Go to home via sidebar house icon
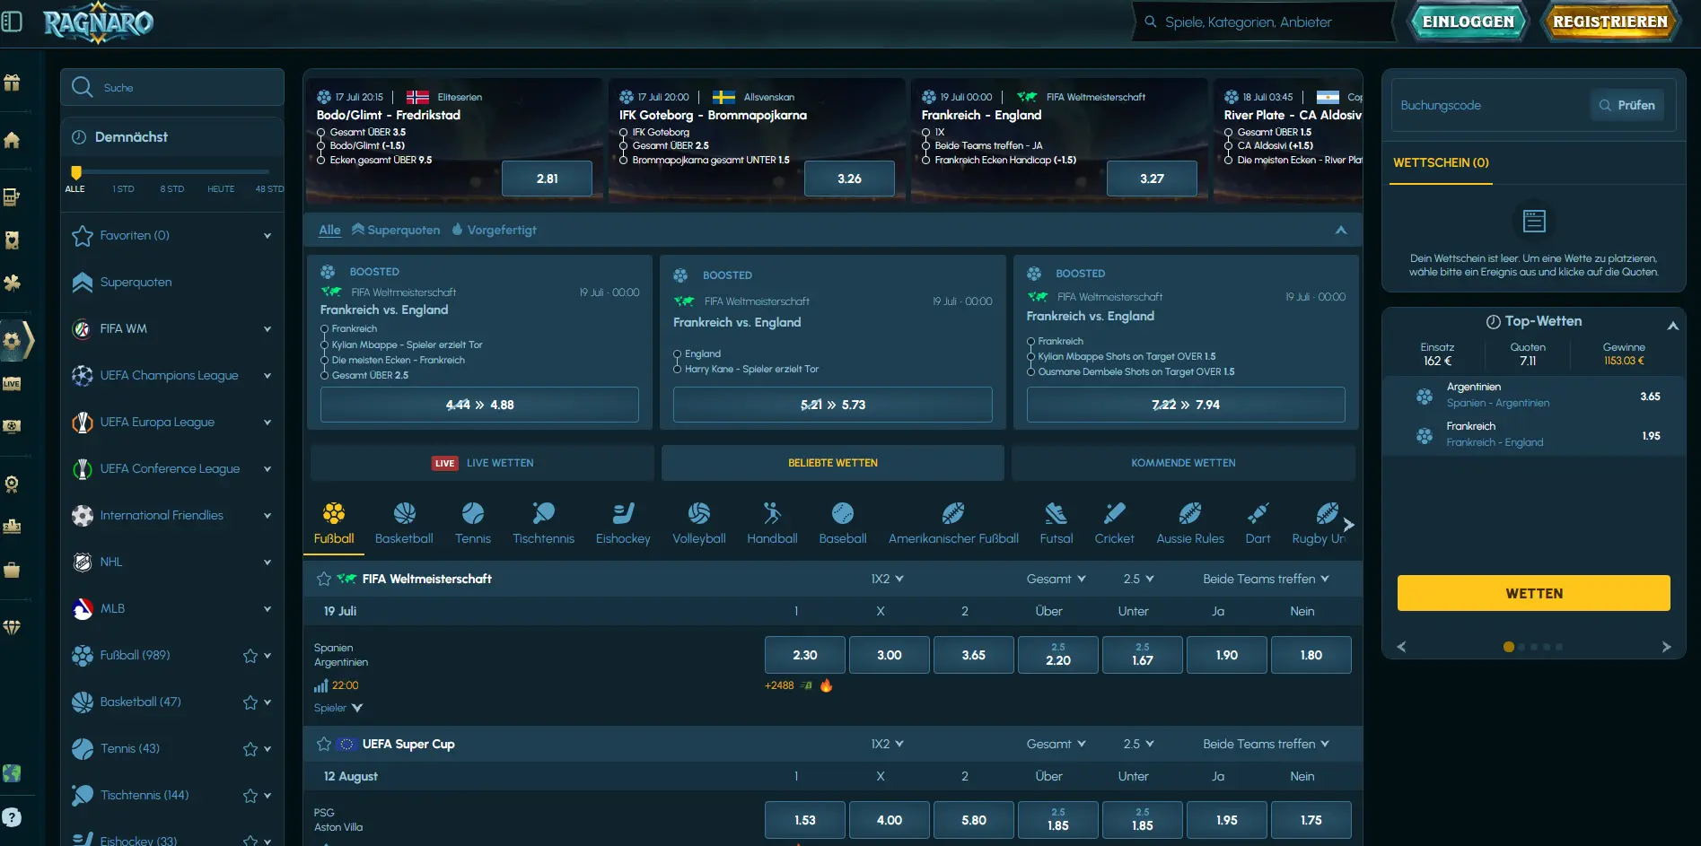This screenshot has height=846, width=1701. tap(12, 140)
